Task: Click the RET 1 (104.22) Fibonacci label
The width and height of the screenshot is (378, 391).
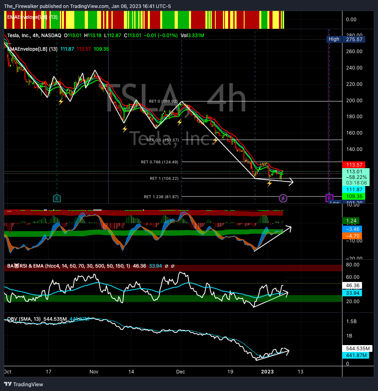Action: [x=164, y=178]
